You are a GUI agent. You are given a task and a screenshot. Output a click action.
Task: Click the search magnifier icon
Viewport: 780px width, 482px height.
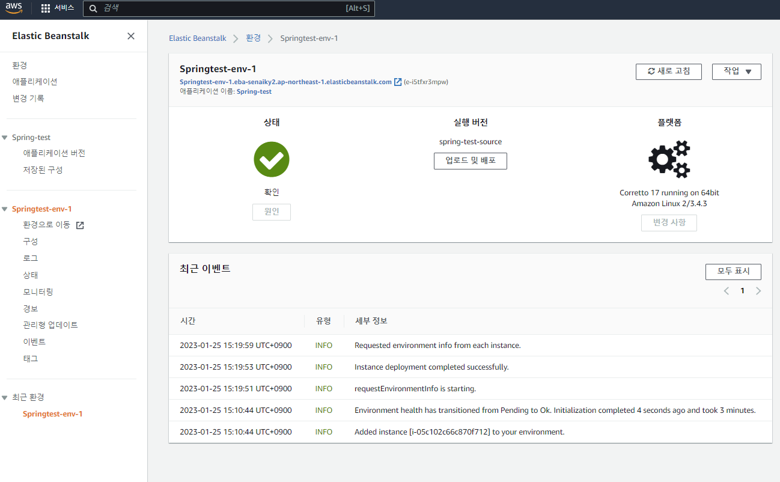94,8
